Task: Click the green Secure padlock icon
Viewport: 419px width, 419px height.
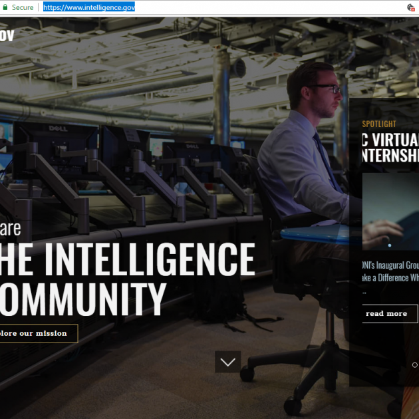Action: [5, 7]
